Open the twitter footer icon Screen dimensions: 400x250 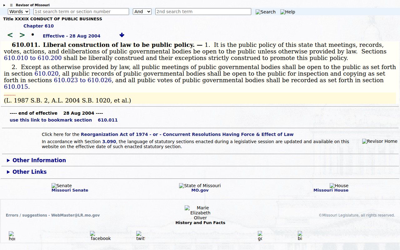(x=140, y=236)
